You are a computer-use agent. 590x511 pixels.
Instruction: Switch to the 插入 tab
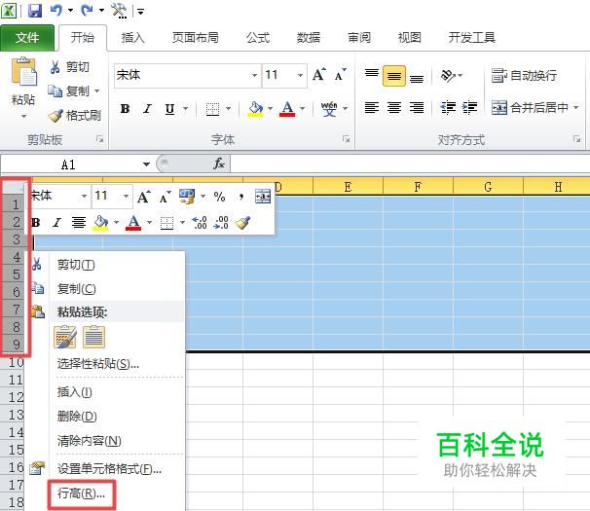coord(132,38)
